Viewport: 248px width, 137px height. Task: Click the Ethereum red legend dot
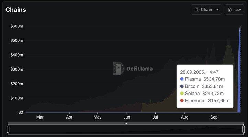[x=182, y=100]
